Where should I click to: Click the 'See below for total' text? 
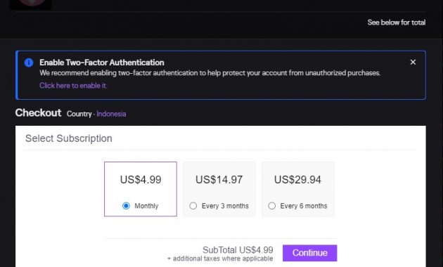397,22
